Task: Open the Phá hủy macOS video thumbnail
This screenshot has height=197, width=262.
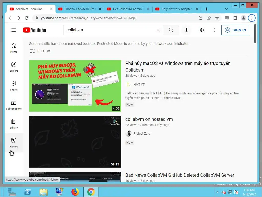Action: (x=75, y=86)
